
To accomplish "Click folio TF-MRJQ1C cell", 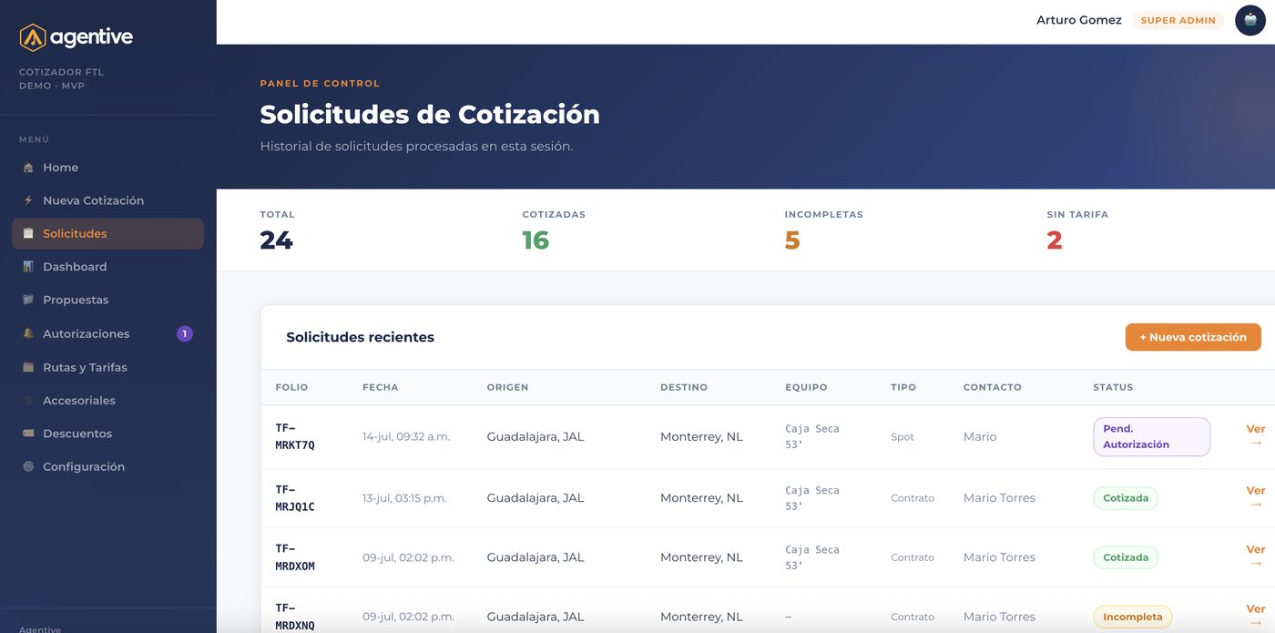I will point(295,498).
